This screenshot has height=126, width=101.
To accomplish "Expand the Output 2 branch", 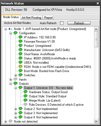I will (16, 109).
